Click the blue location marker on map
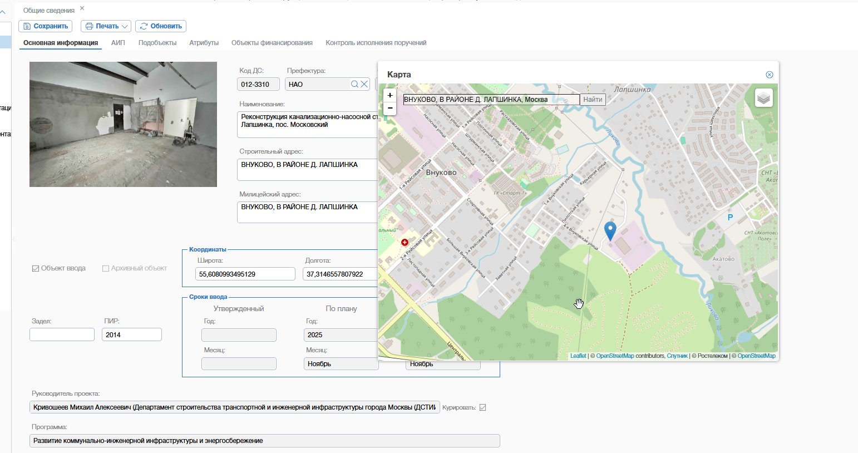Screen dimensions: 858x453 [610, 230]
